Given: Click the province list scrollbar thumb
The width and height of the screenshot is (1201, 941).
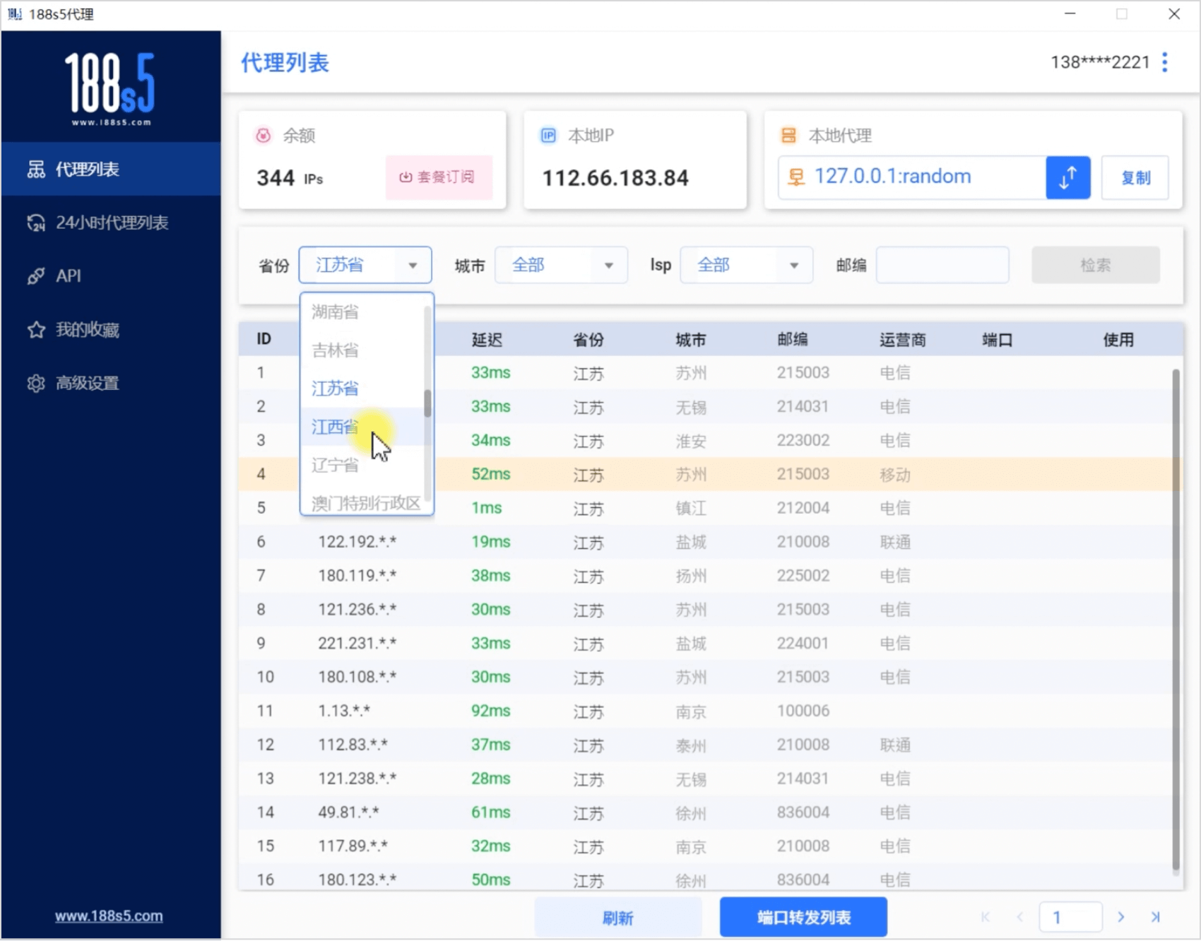Looking at the screenshot, I should tap(427, 403).
